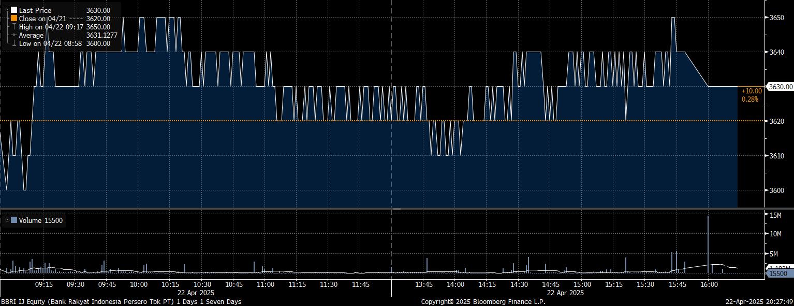Viewport: 794px width, 306px height.
Task: Click the 11:45 time axis label
Action: pyautogui.click(x=360, y=284)
